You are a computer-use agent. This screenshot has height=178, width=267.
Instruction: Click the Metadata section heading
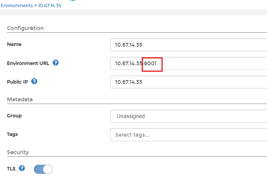[x=20, y=99]
